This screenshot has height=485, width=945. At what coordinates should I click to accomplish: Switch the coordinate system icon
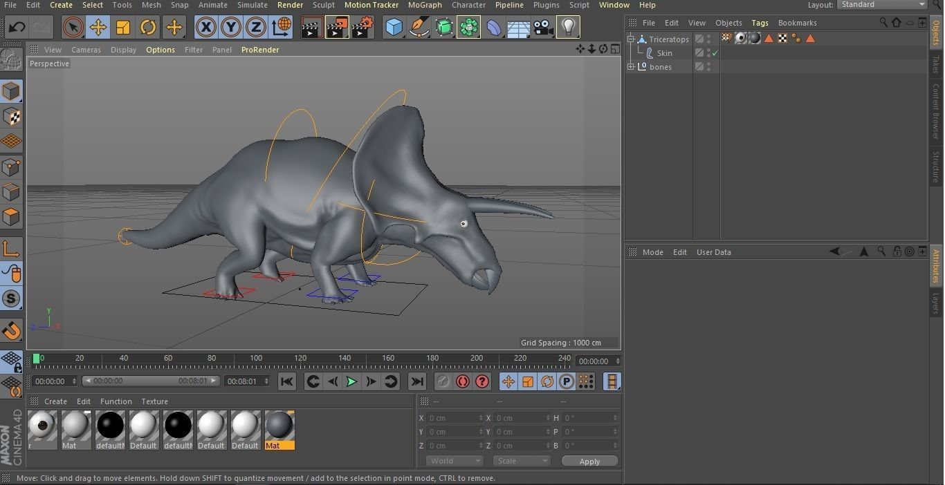pos(282,28)
